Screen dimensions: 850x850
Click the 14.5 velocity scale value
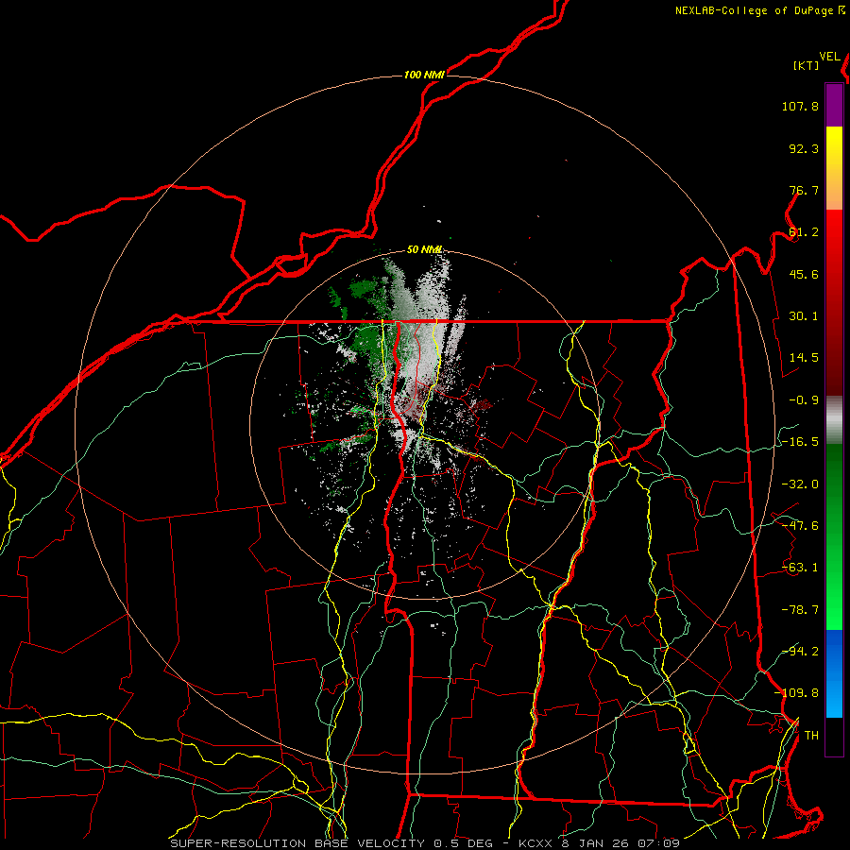click(x=804, y=358)
